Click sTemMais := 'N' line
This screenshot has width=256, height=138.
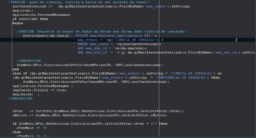coord(32,128)
